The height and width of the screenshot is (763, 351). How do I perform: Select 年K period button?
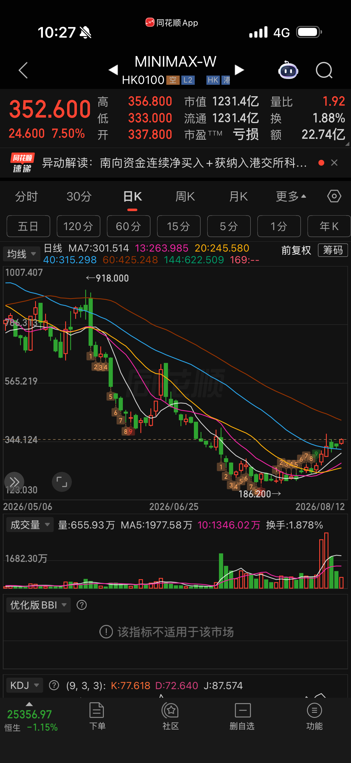tap(329, 226)
